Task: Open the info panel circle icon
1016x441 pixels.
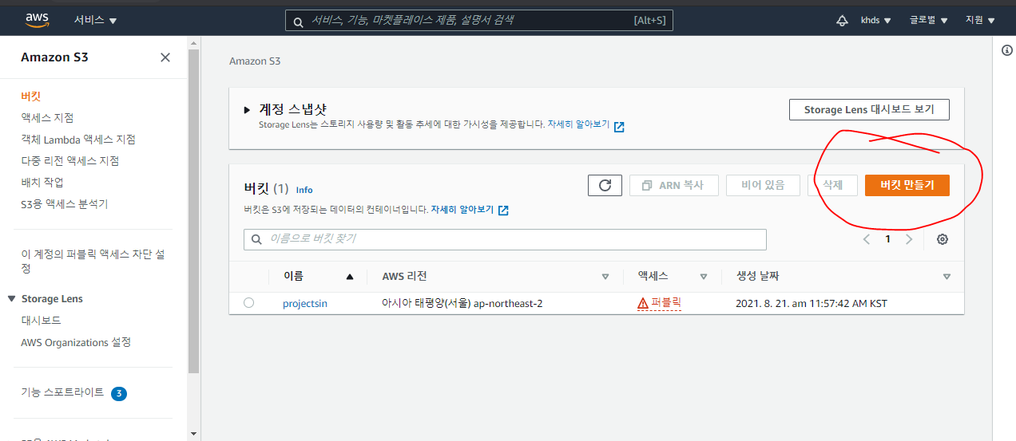Action: point(1007,50)
